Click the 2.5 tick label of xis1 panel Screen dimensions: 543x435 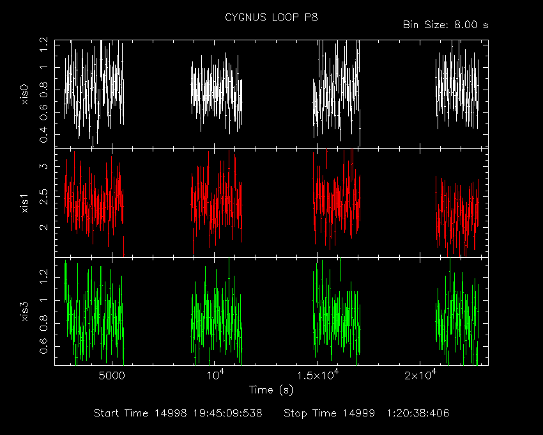point(43,196)
